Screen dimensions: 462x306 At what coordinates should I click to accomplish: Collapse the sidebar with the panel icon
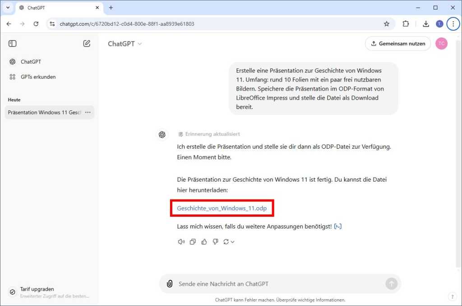[x=12, y=43]
